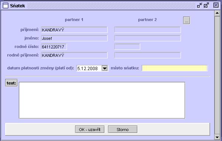Click the partner 1 příjmení field KANDRAVÝ
222x141 pixels.
pos(74,30)
